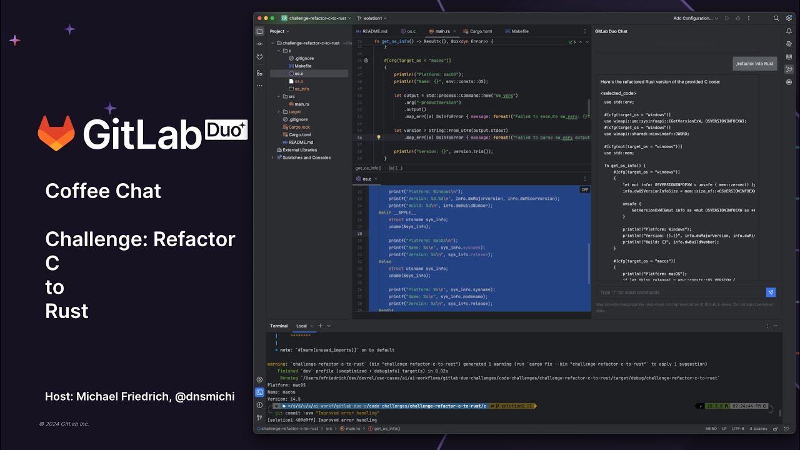Close the main.rs tab
The height and width of the screenshot is (450, 800).
click(454, 31)
